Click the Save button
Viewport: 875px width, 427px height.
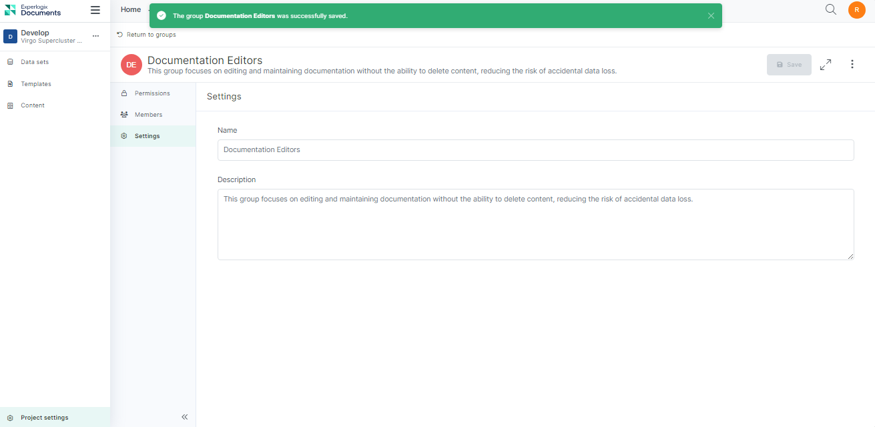coord(789,65)
